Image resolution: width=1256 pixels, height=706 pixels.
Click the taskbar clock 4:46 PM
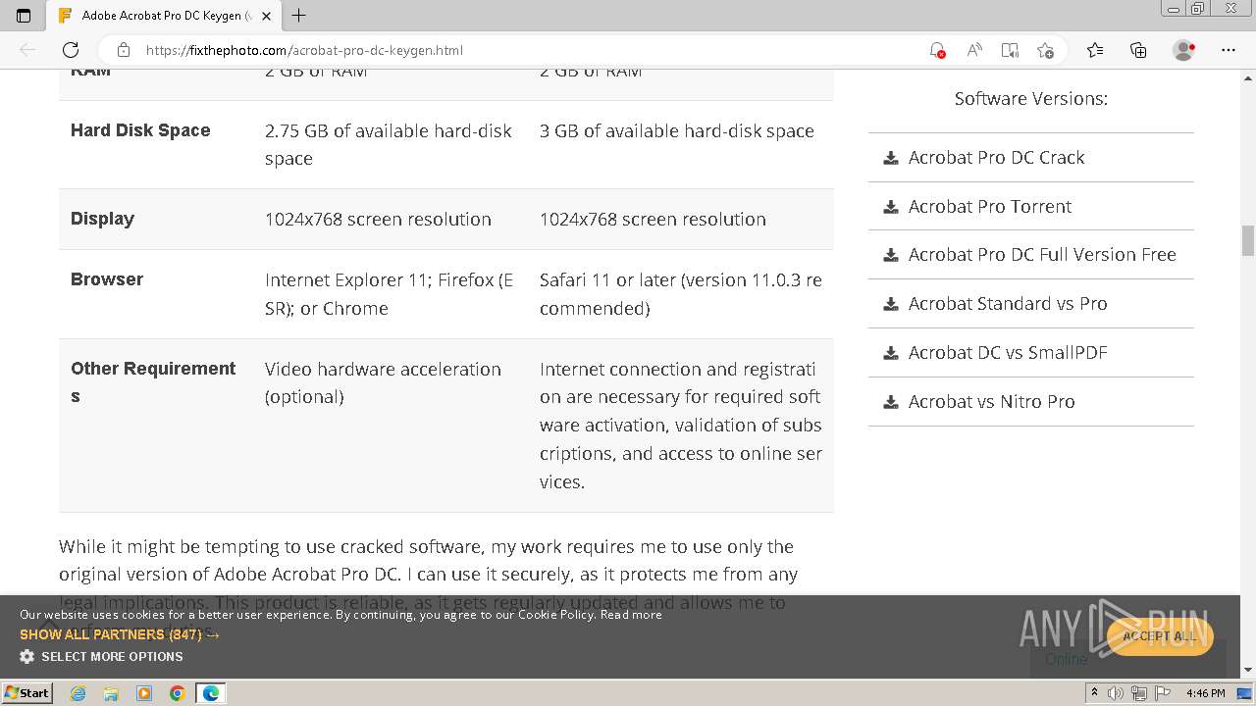click(1205, 693)
